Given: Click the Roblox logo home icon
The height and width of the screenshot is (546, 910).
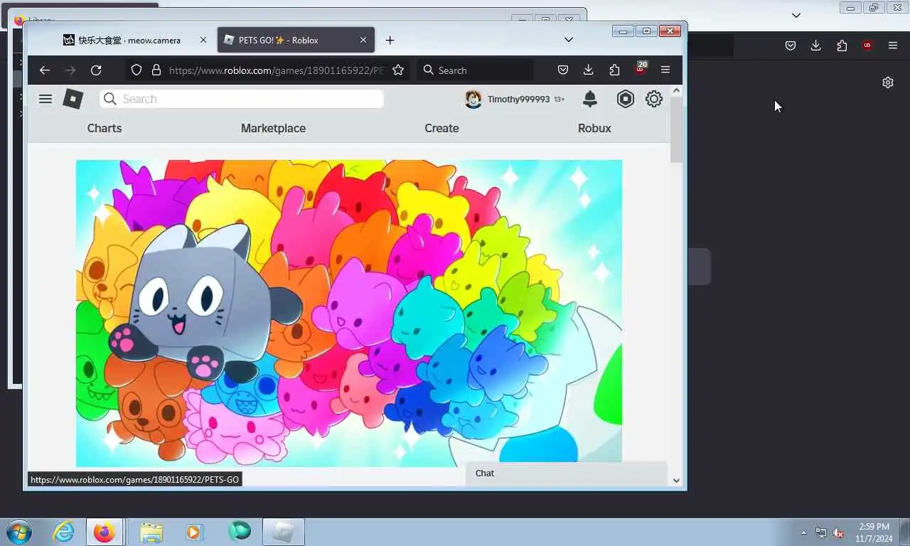Looking at the screenshot, I should point(73,99).
